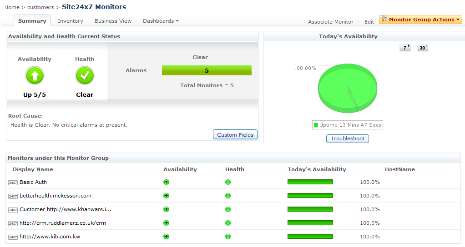
Task: Expand Monitor Group Actions dropdown arrow
Action: pyautogui.click(x=458, y=20)
